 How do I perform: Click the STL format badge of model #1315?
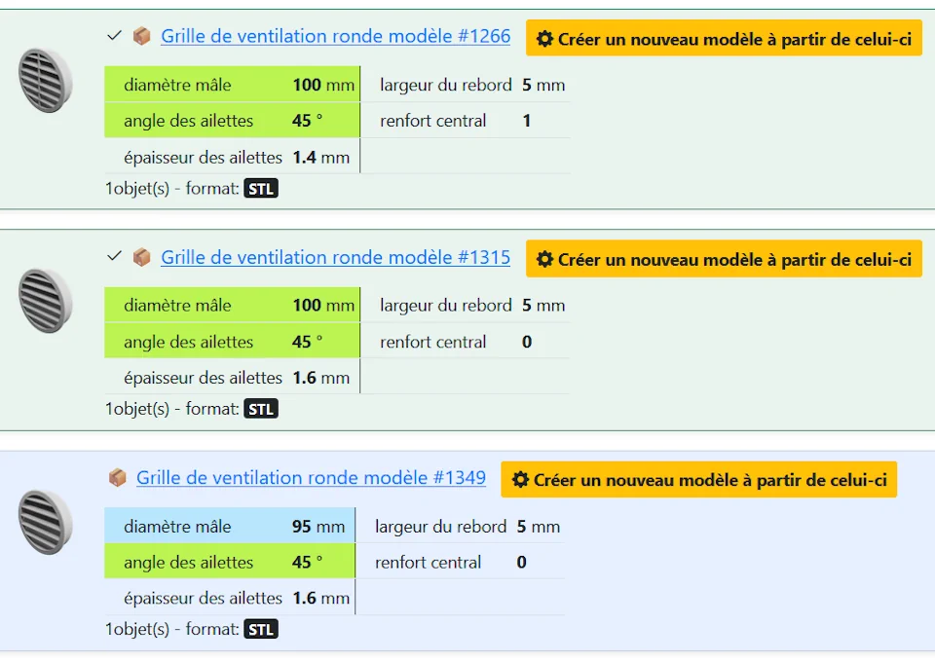tap(261, 409)
